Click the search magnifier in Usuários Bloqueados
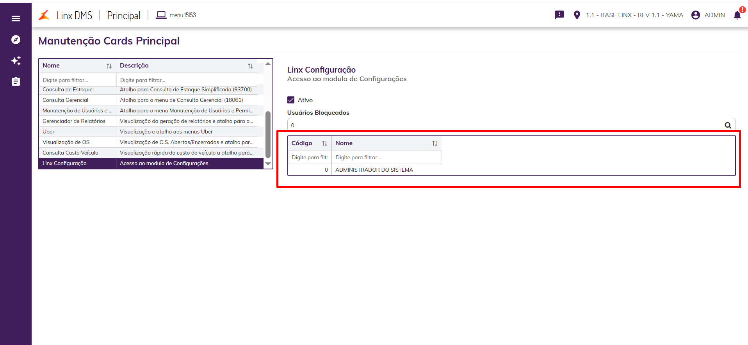 [728, 125]
